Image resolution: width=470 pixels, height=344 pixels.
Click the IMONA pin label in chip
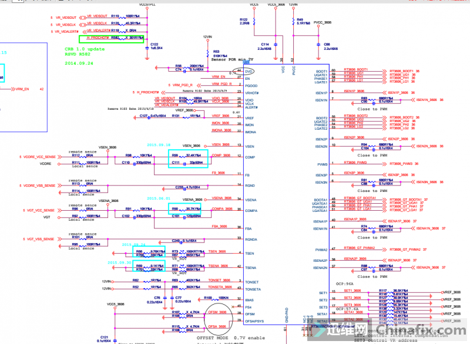pos(251,132)
